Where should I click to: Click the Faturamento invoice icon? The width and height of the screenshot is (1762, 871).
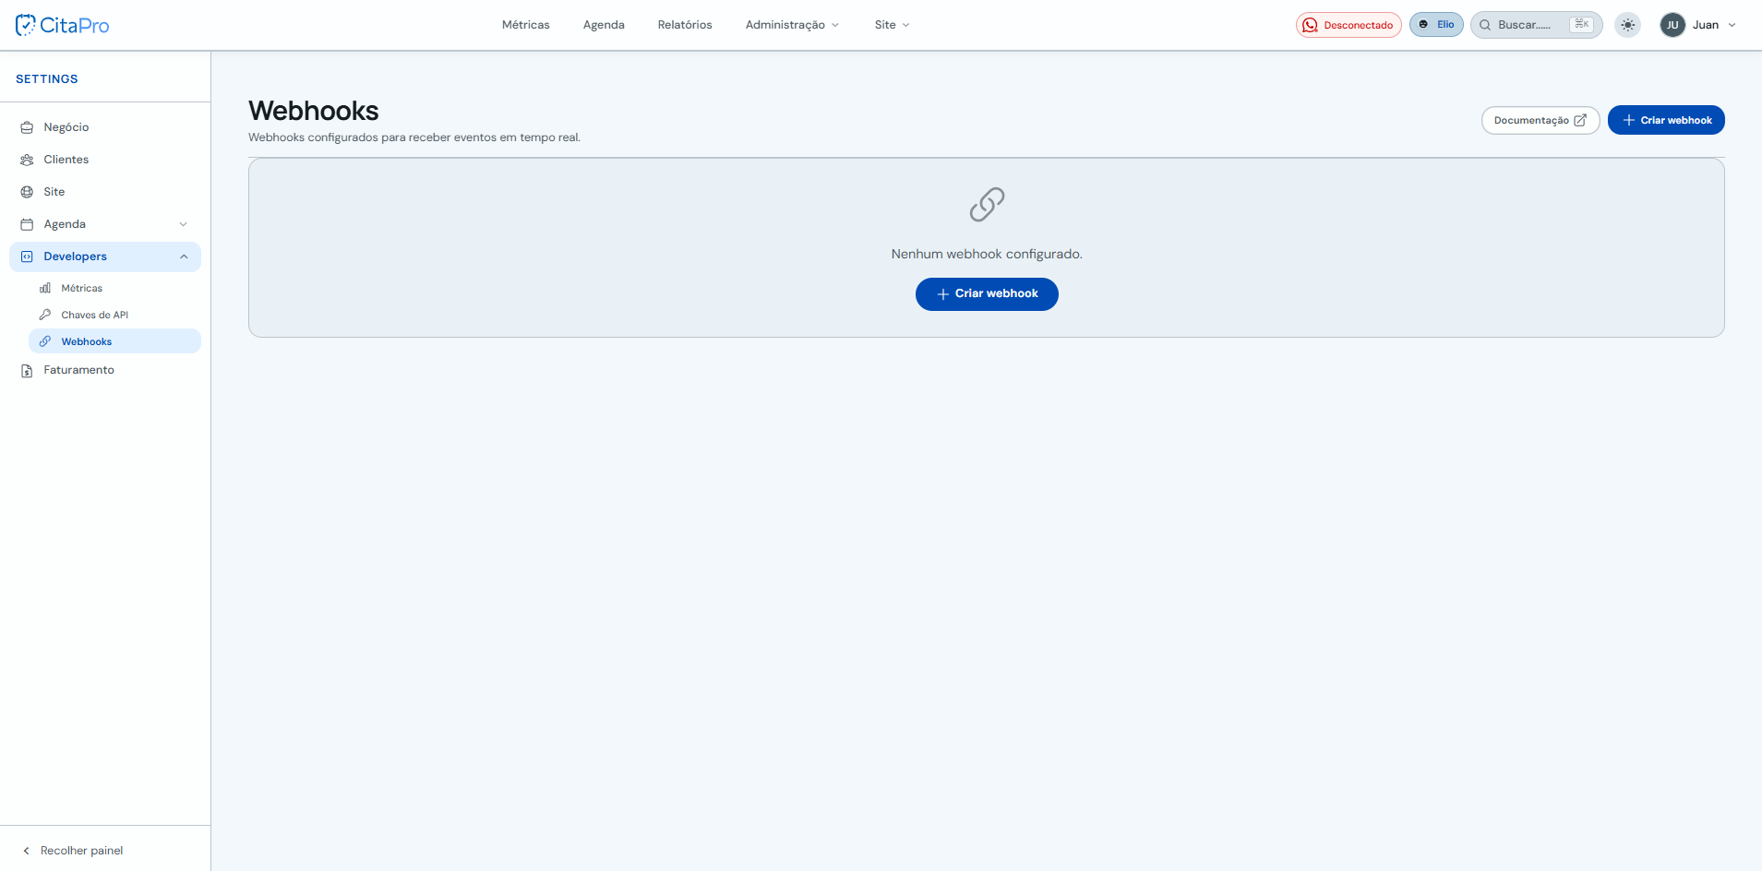[x=27, y=370]
